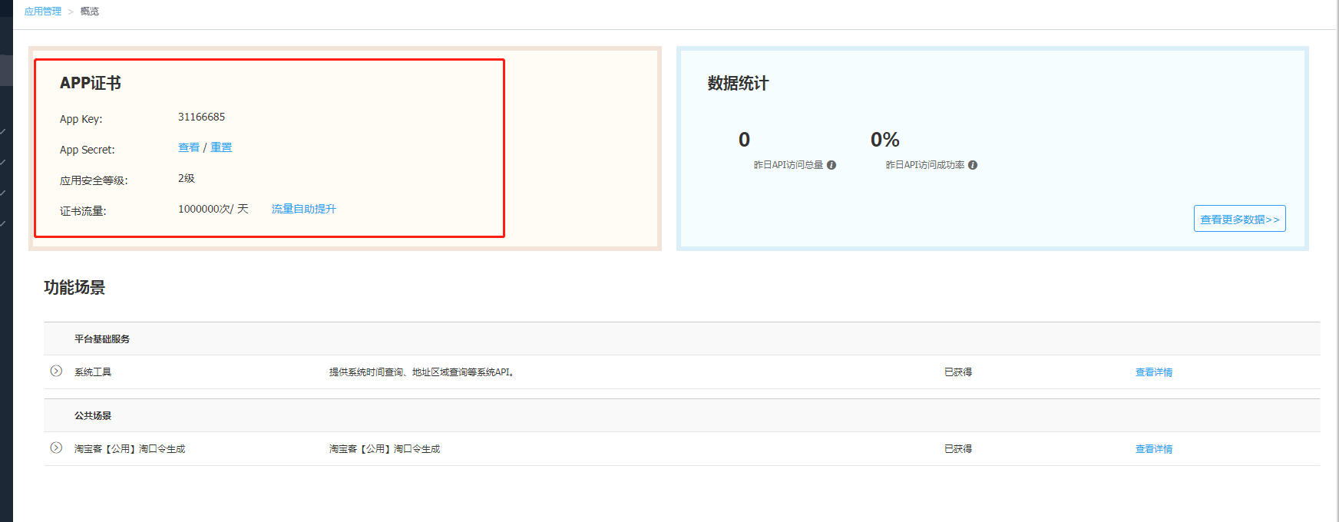Open 应用管理 breadcrumb link
Screen dimensions: 1339x522
pos(43,12)
